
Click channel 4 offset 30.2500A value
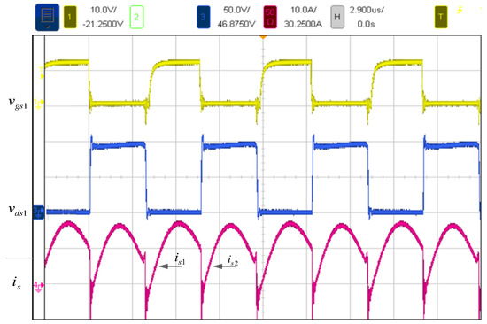(x=303, y=24)
